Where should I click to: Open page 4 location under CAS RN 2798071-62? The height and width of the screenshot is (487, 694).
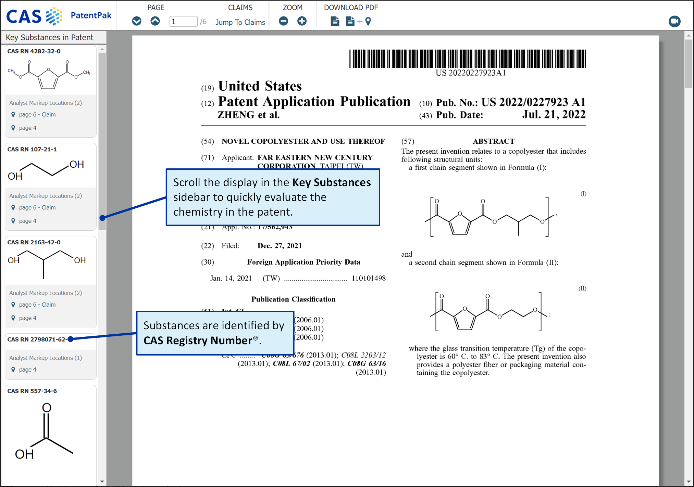(x=27, y=370)
